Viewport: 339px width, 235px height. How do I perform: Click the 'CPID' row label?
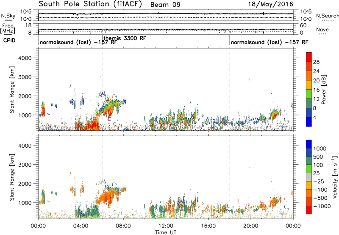pyautogui.click(x=9, y=40)
